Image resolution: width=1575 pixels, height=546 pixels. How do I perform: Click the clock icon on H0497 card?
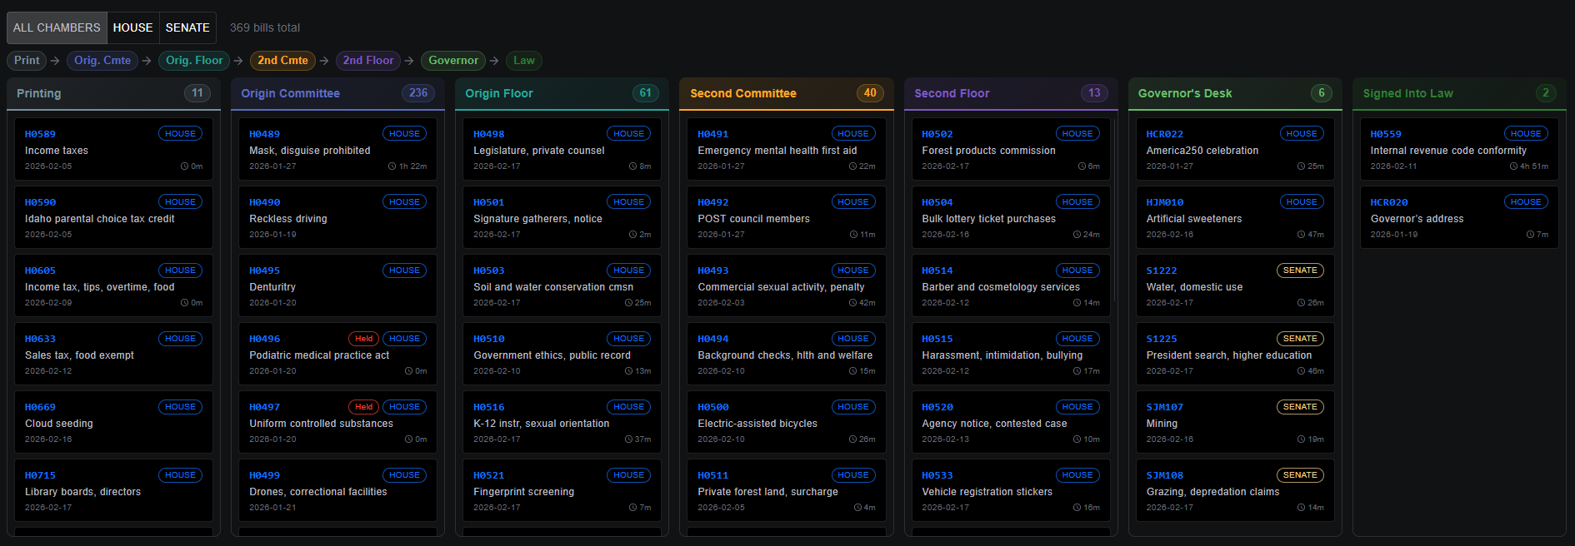pos(408,439)
